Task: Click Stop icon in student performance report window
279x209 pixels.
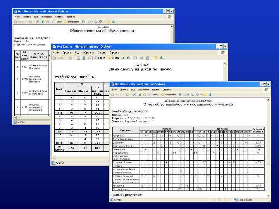Action: point(135,94)
